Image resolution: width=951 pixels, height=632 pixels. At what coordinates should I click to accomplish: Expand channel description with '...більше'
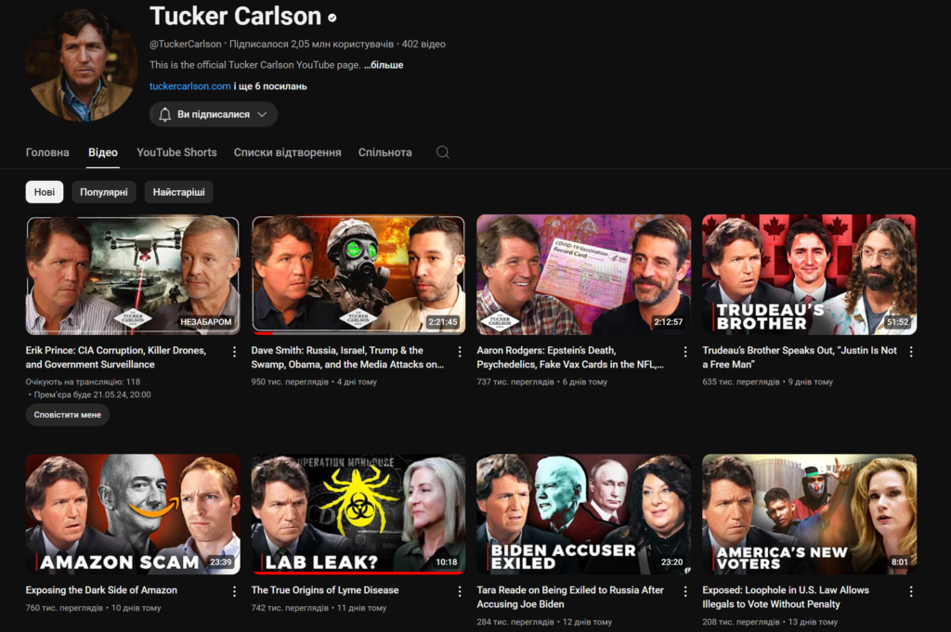click(x=384, y=65)
